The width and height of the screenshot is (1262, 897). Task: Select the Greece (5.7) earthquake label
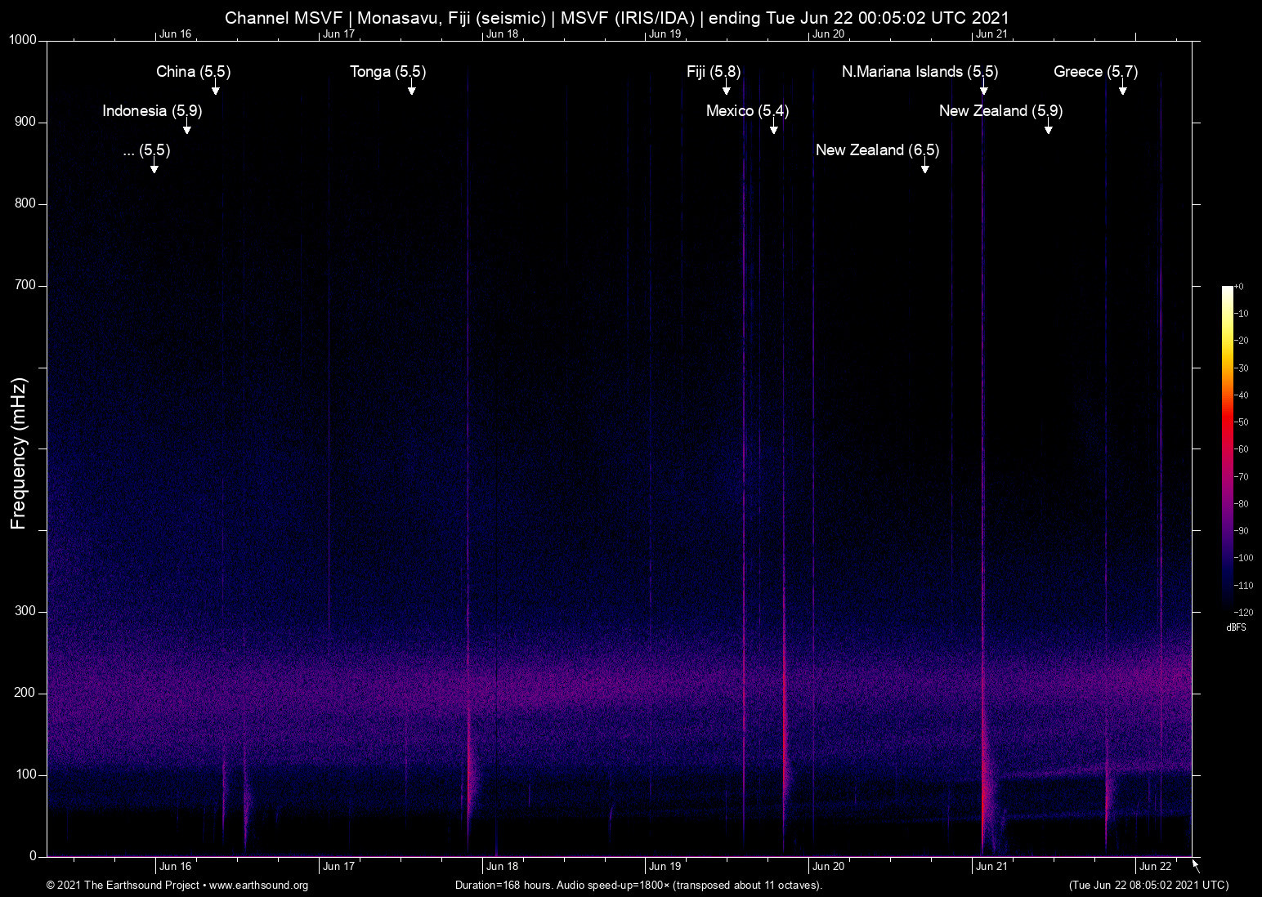point(1096,72)
